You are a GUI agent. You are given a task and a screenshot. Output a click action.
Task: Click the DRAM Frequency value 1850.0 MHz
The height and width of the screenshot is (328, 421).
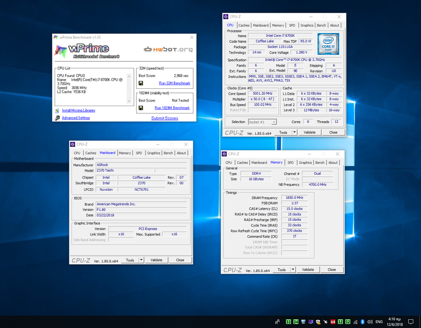[x=294, y=198]
